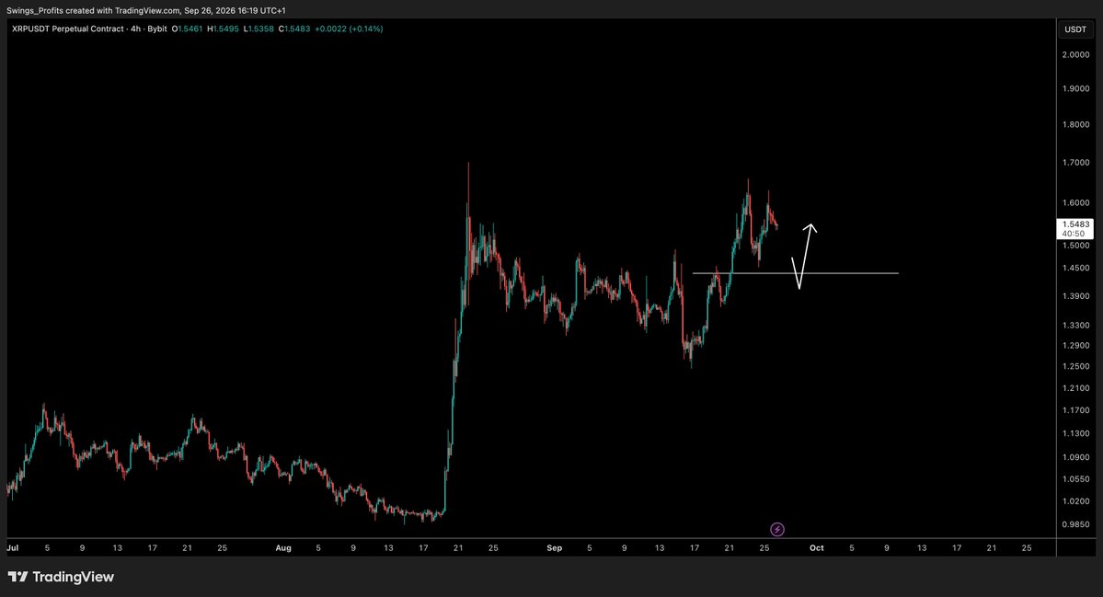Click the current price label 1.5483
This screenshot has height=597, width=1103.
tap(1075, 228)
